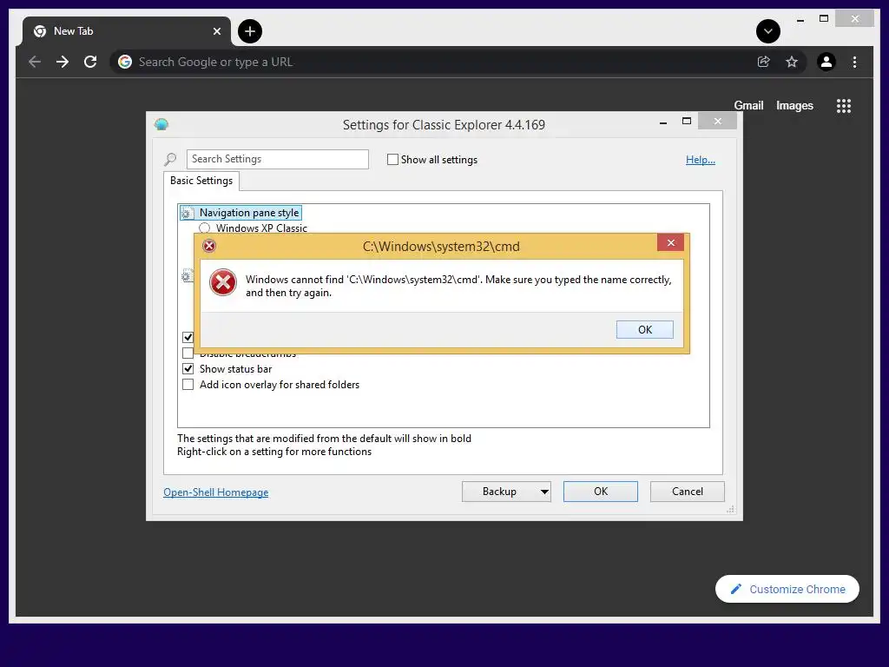Click Cancel in Classic Explorer settings
The height and width of the screenshot is (667, 889).
pos(688,492)
